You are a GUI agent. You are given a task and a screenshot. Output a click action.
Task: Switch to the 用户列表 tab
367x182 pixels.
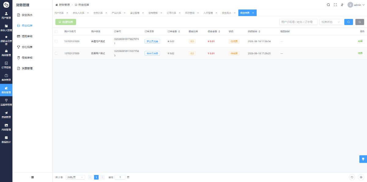click(x=59, y=13)
